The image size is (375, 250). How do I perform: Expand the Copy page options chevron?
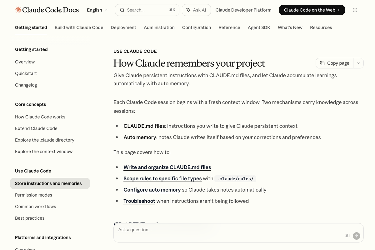pos(358,63)
